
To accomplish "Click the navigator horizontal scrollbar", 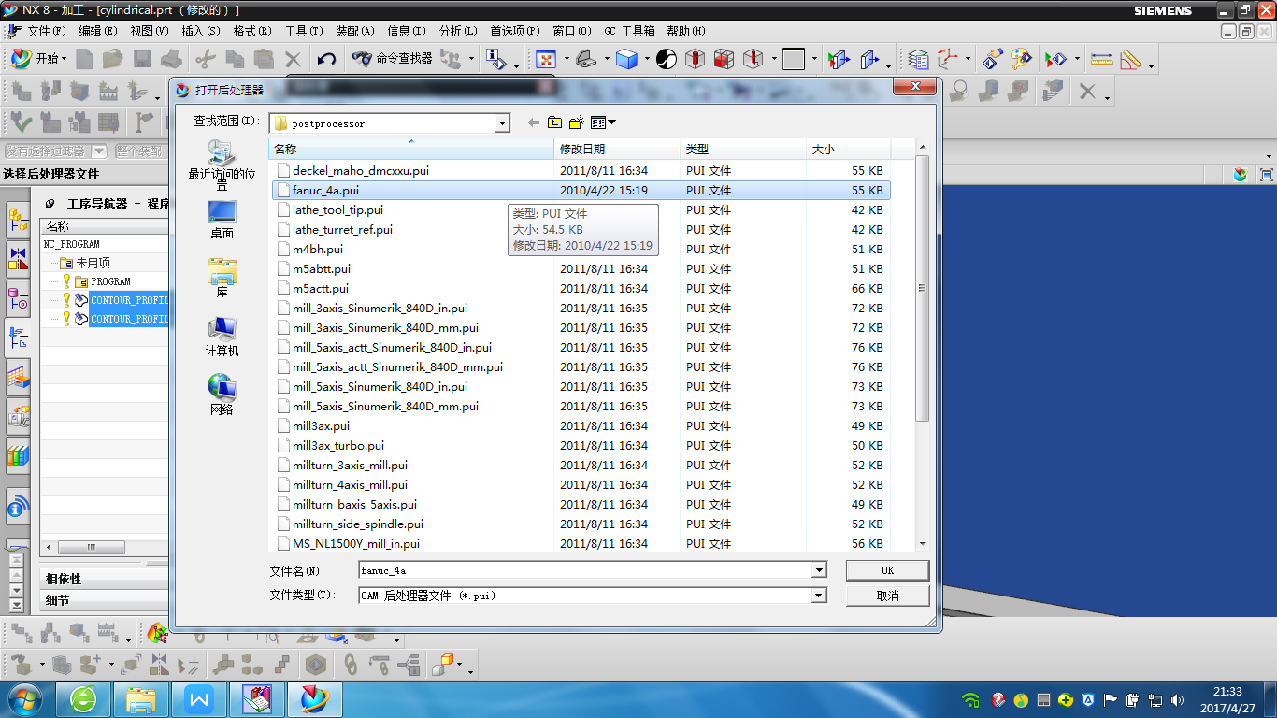I will [92, 548].
